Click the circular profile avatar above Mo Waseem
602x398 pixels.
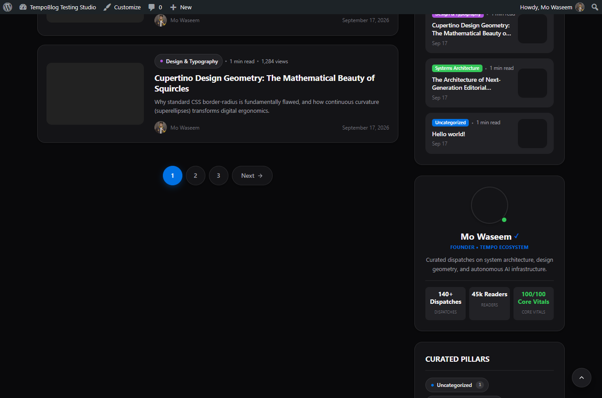point(490,205)
